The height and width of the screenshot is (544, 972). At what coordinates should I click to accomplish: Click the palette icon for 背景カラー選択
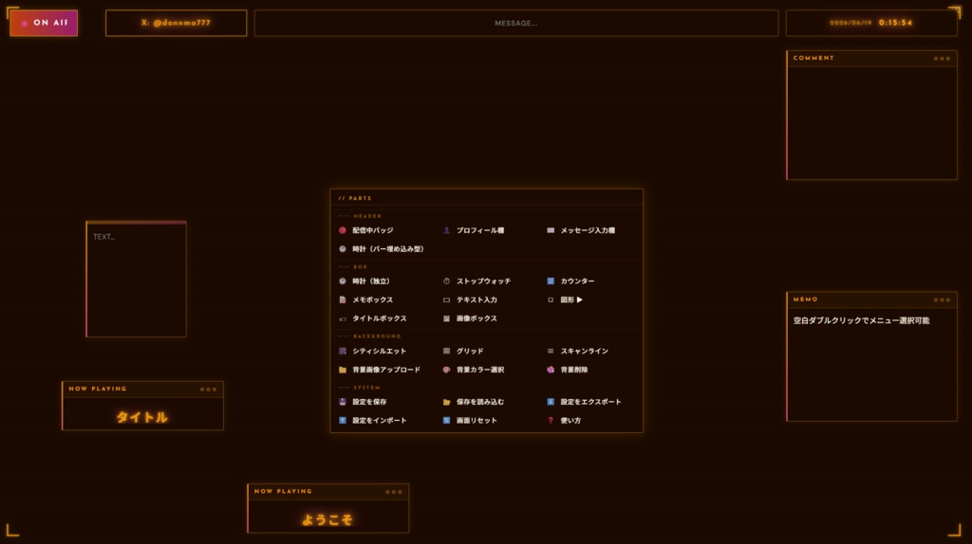click(x=446, y=370)
